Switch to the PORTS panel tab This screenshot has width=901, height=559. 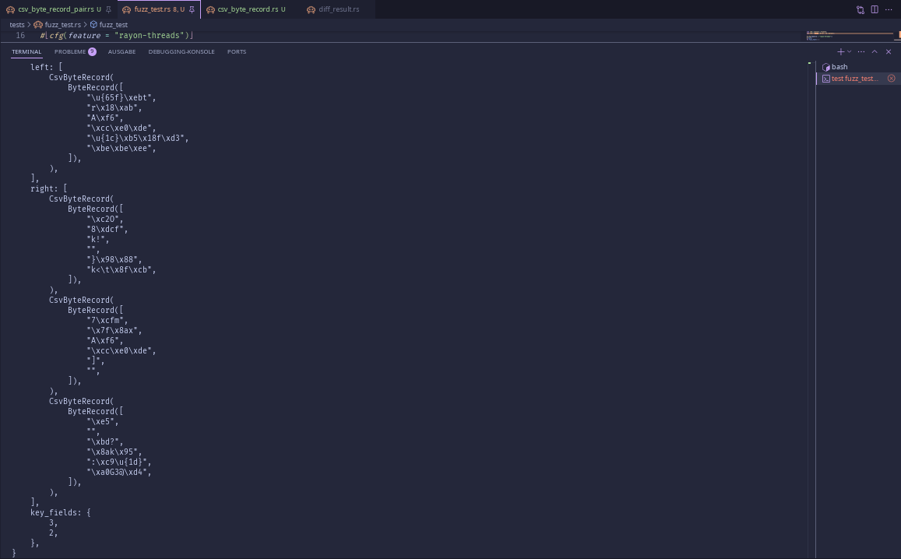[x=237, y=51]
